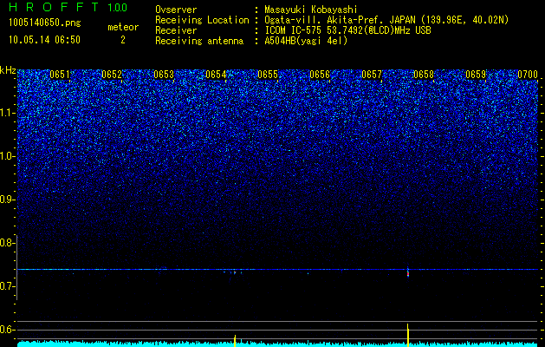Screen dimensions: 545x347
Task: Click the meteor label text
Action: point(123,27)
